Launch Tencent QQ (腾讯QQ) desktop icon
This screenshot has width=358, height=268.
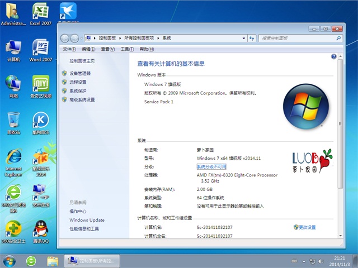40,229
